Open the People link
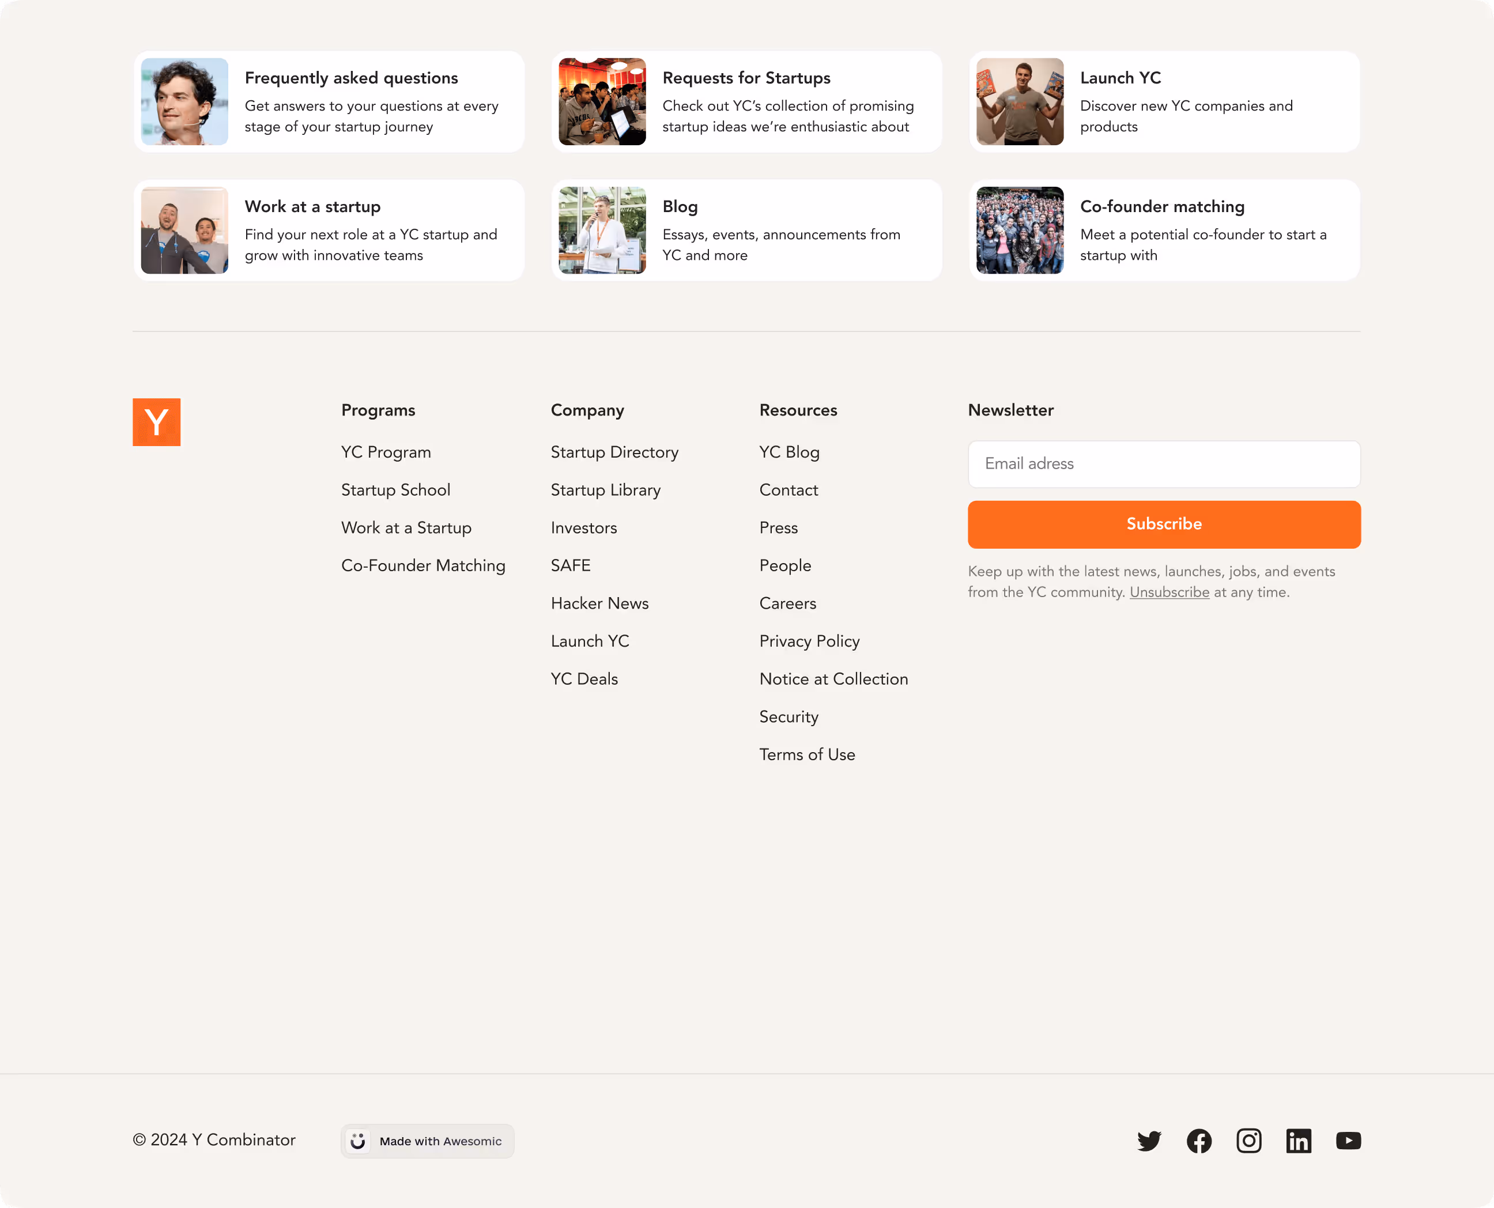This screenshot has width=1494, height=1208. [785, 566]
